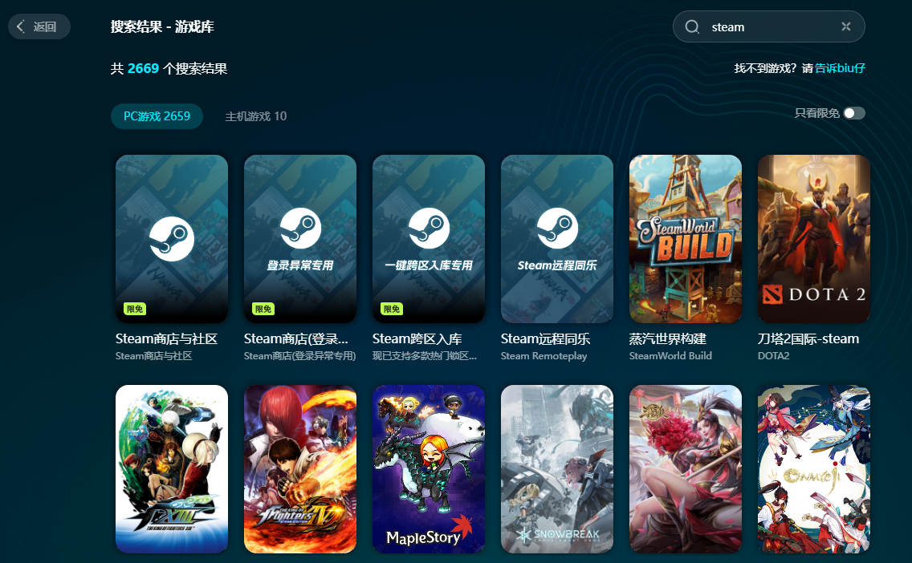The height and width of the screenshot is (563, 912).
Task: Click the back arrow button
Action: [39, 26]
